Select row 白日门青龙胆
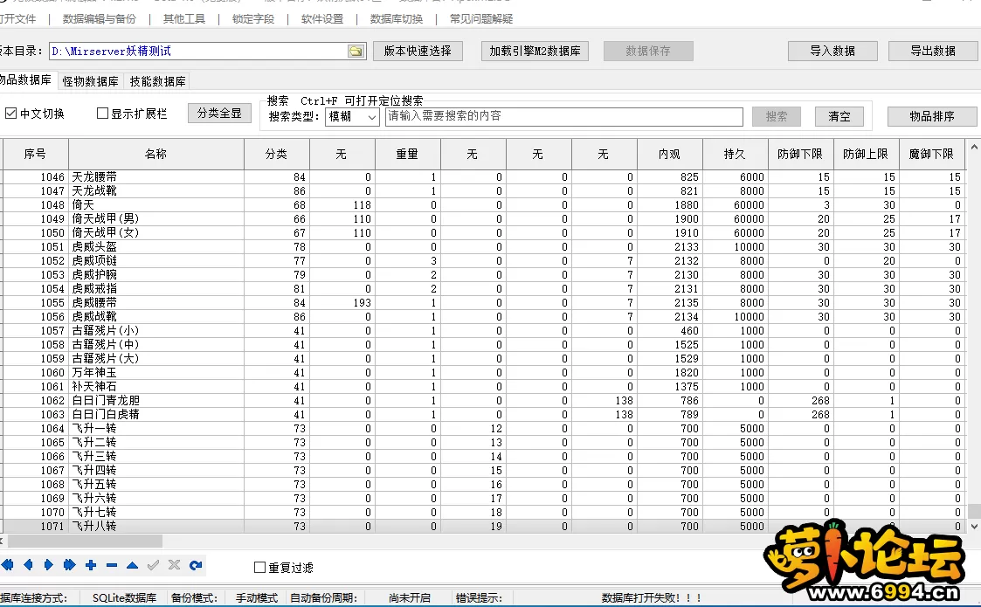This screenshot has width=981, height=607. click(x=484, y=401)
